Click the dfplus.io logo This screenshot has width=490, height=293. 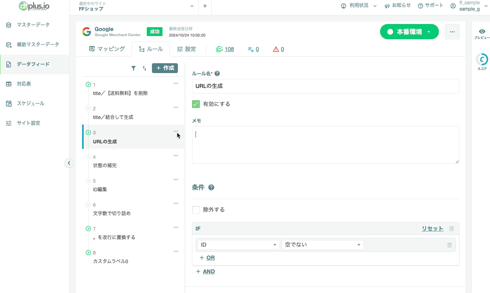click(34, 6)
